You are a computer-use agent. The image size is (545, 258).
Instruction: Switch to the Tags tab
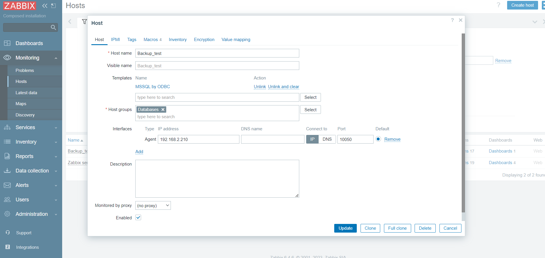[132, 40]
